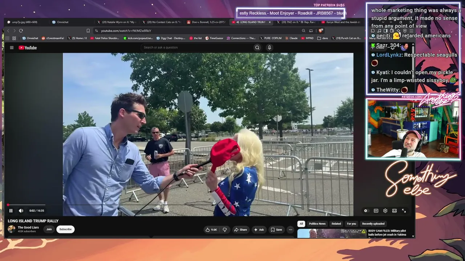465x261 pixels.
Task: Open the kick.com/popout bookmark
Action: [138, 38]
